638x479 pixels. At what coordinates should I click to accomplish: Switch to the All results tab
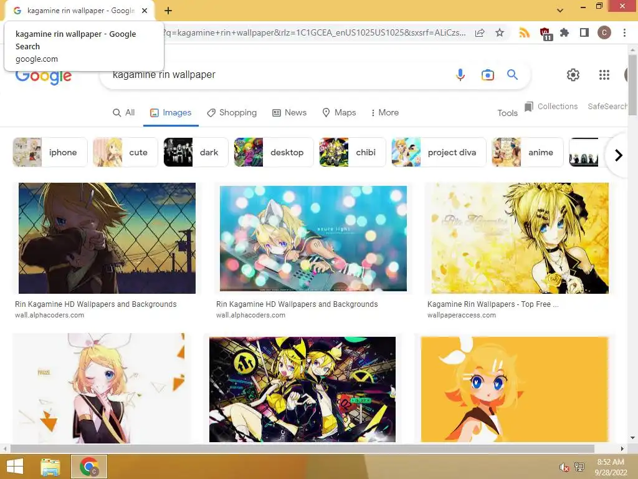tap(124, 113)
